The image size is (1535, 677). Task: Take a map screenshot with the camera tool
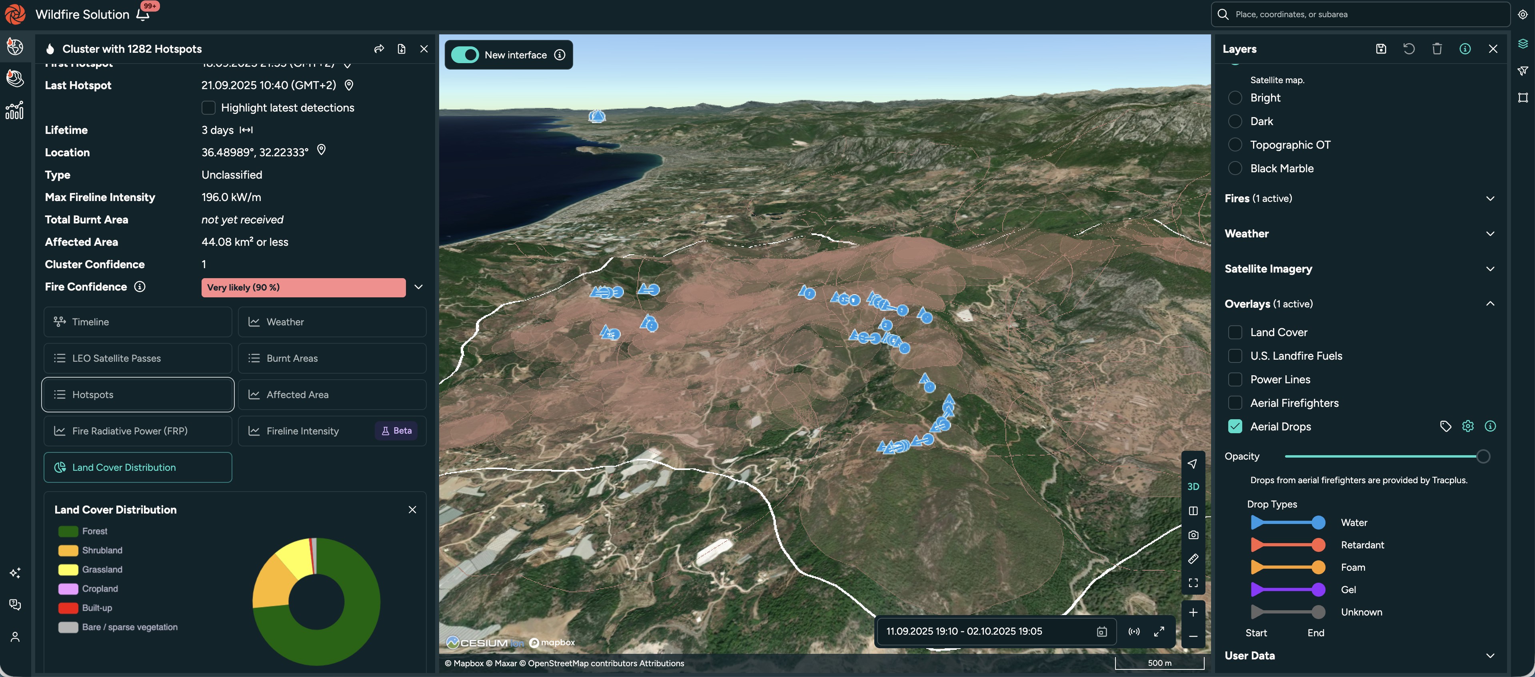click(x=1193, y=534)
